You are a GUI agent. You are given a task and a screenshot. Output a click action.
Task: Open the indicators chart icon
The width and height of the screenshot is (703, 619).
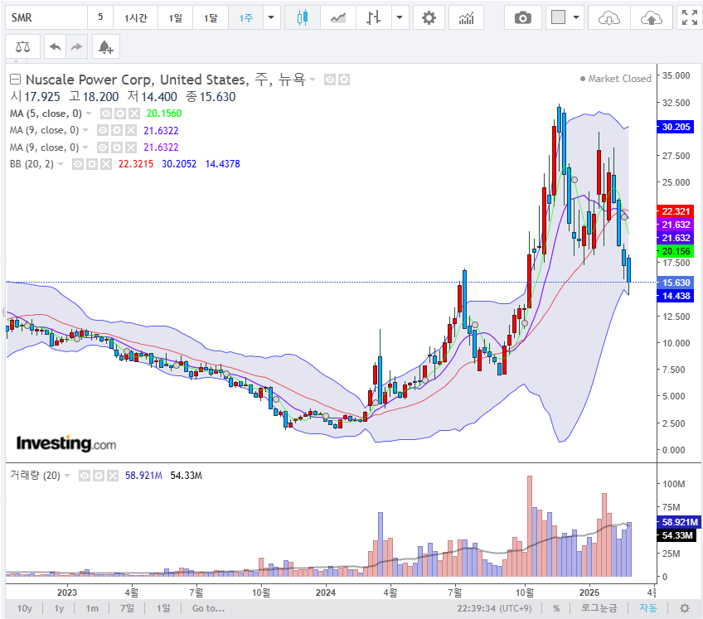466,18
